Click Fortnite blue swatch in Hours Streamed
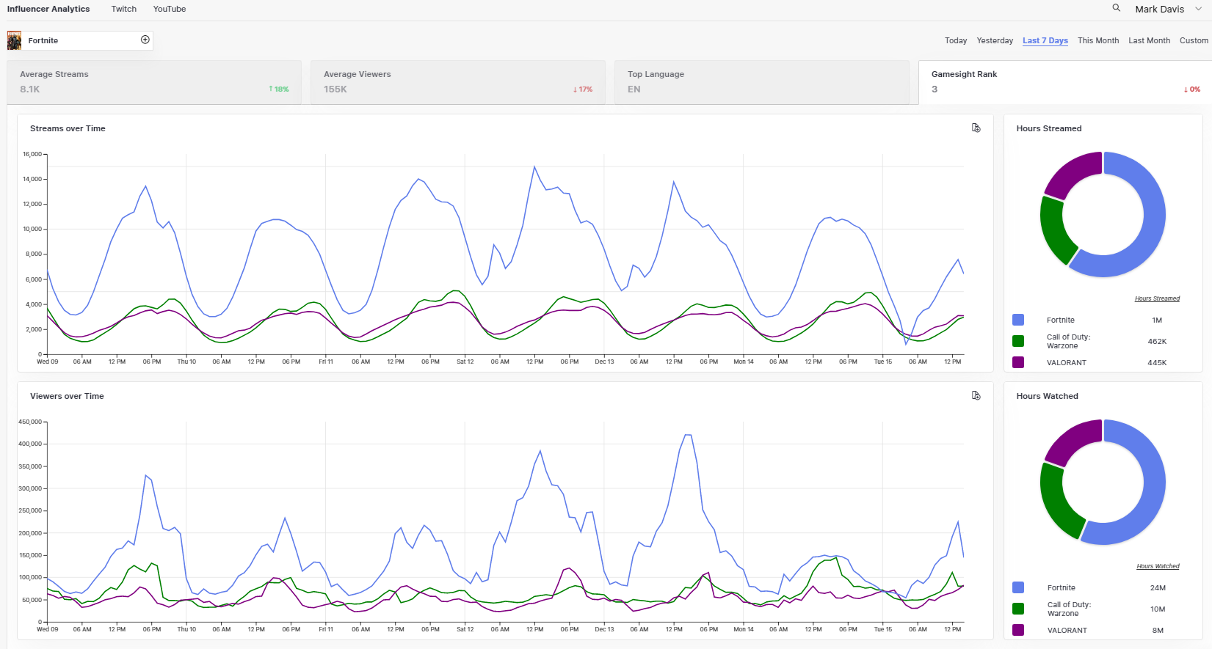This screenshot has height=649, width=1212. pos(1018,320)
